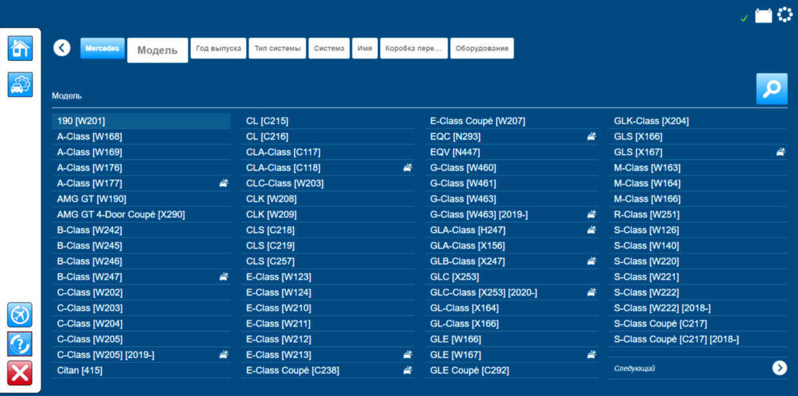798x396 pixels.
Task: Open the Help question mark icon
Action: 20,344
